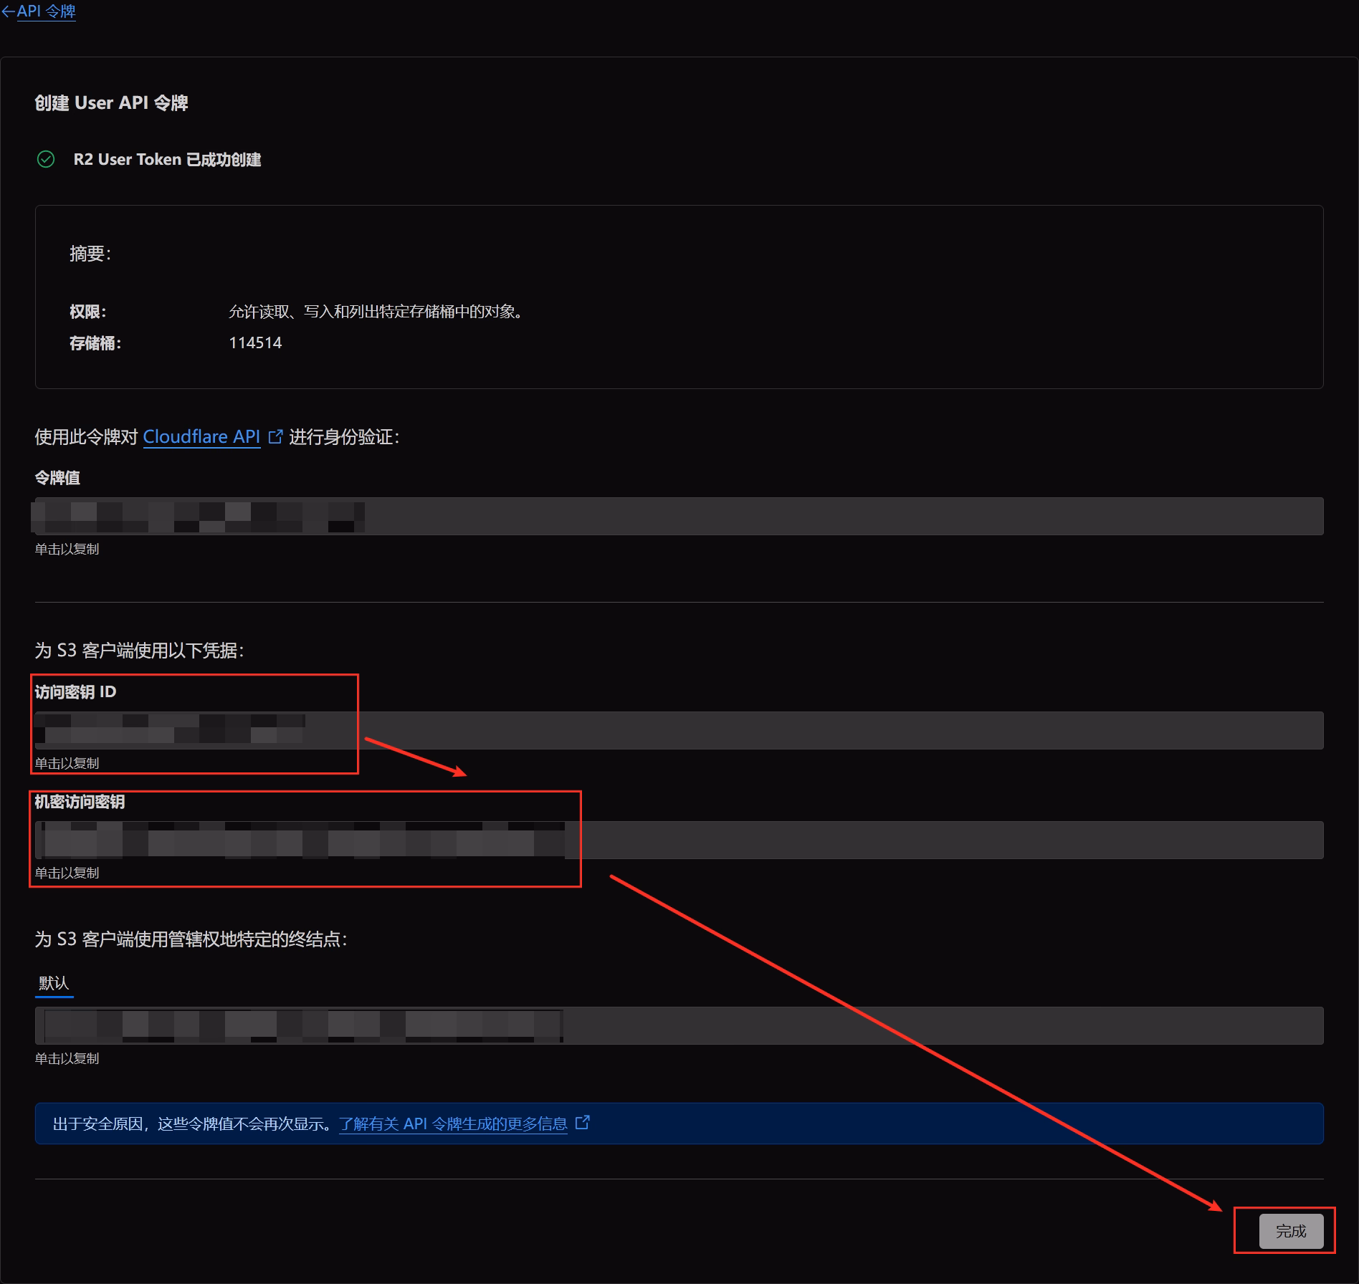The height and width of the screenshot is (1284, 1359).
Task: Open the Cloudflare API link
Action: point(201,436)
